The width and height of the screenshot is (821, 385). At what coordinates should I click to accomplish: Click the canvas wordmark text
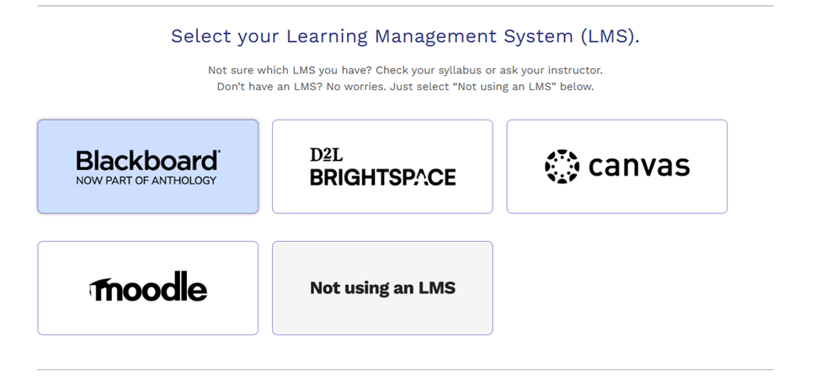(639, 166)
